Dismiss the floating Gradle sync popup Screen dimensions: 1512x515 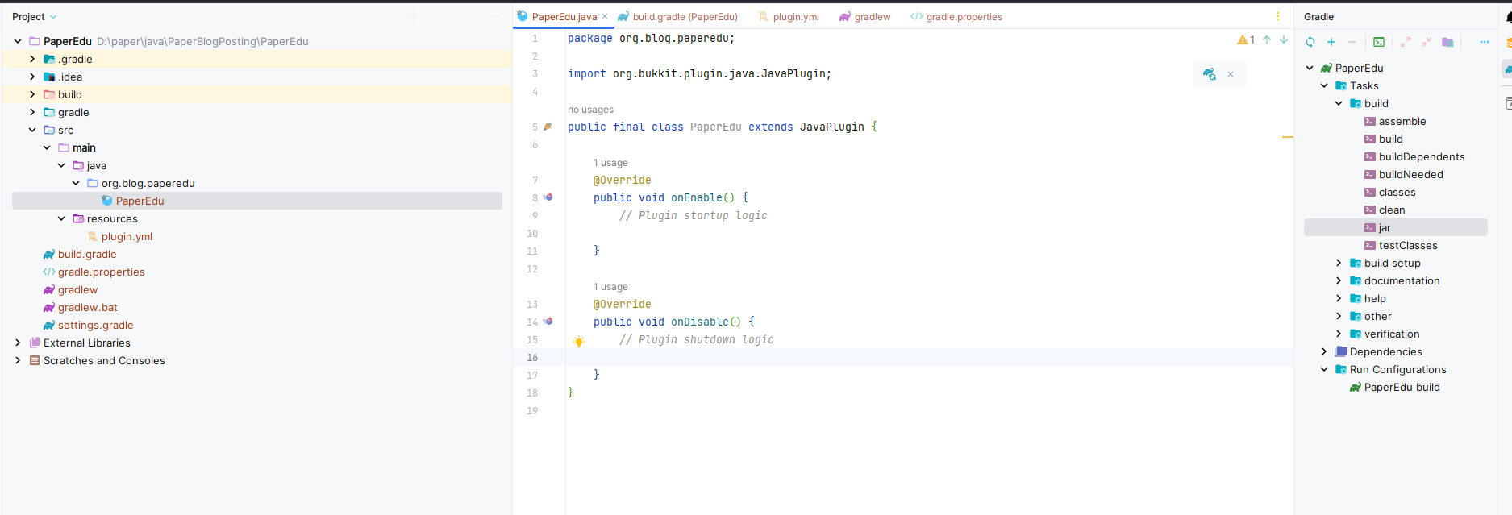pyautogui.click(x=1231, y=74)
